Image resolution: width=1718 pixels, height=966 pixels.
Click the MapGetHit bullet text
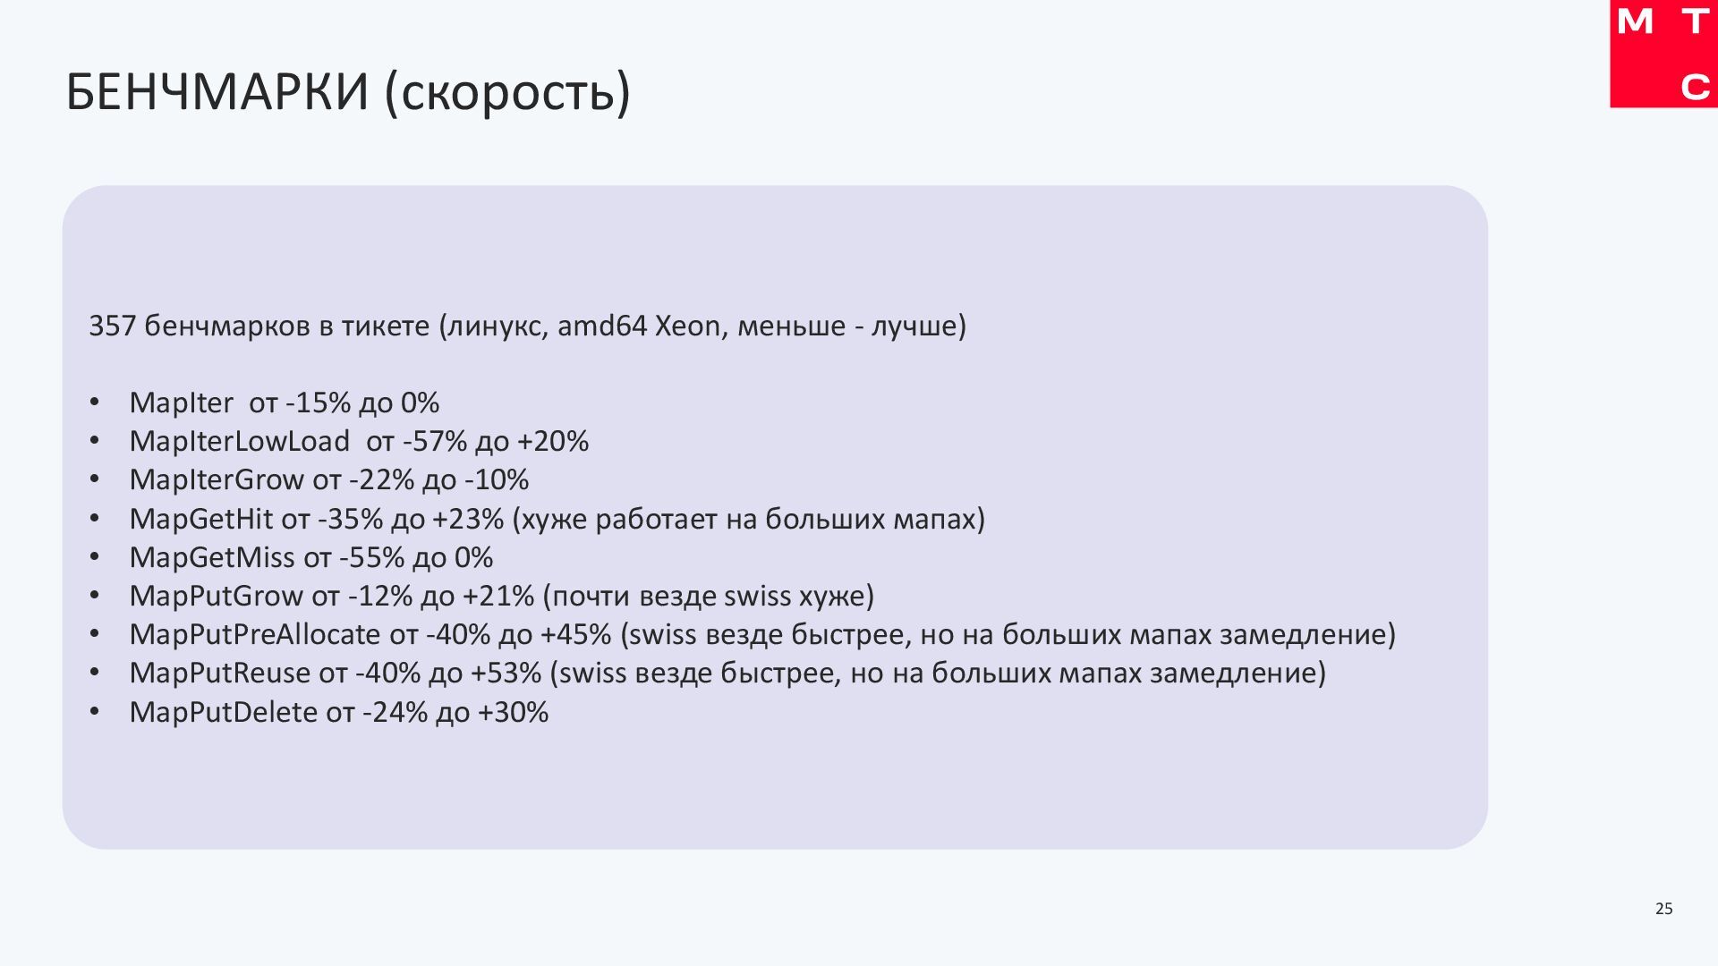[x=556, y=519]
